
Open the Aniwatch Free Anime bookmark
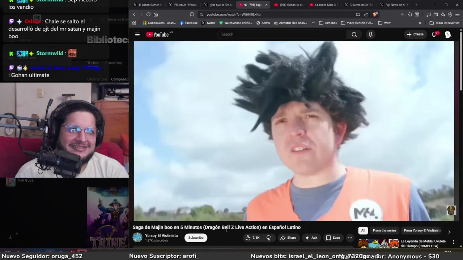(290, 23)
